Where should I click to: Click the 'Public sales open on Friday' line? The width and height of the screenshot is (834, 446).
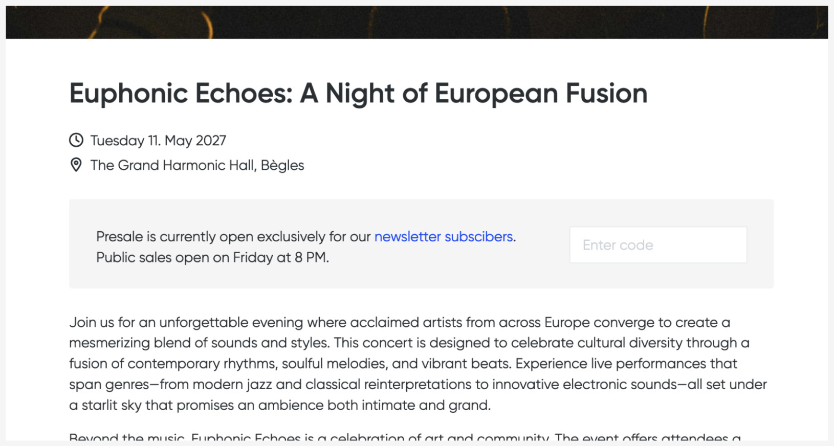[x=212, y=257]
